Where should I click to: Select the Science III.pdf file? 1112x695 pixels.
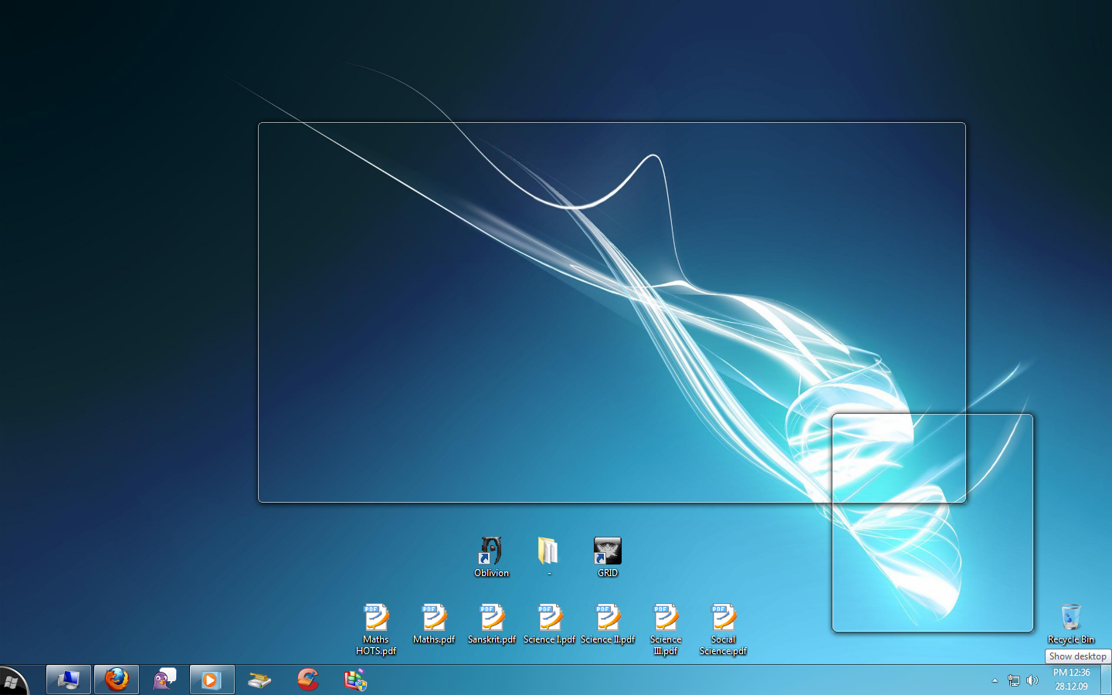[666, 629]
